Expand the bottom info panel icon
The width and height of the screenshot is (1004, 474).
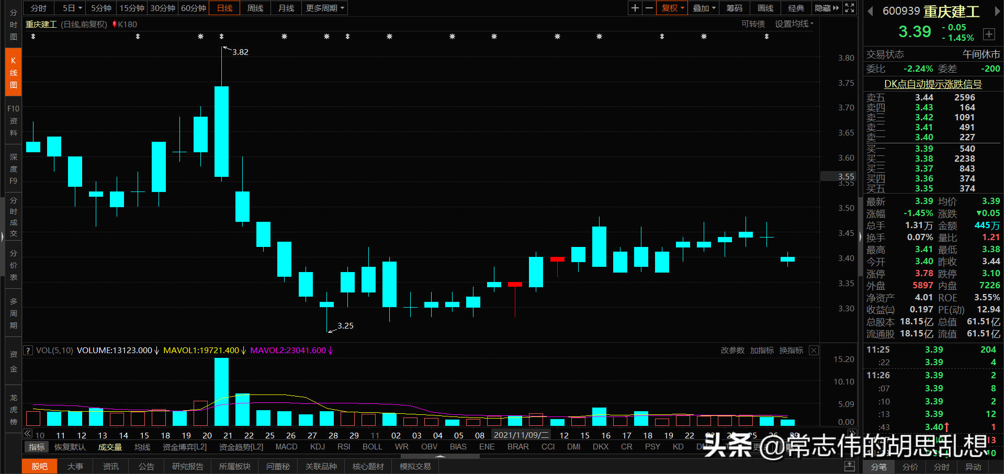[850, 466]
